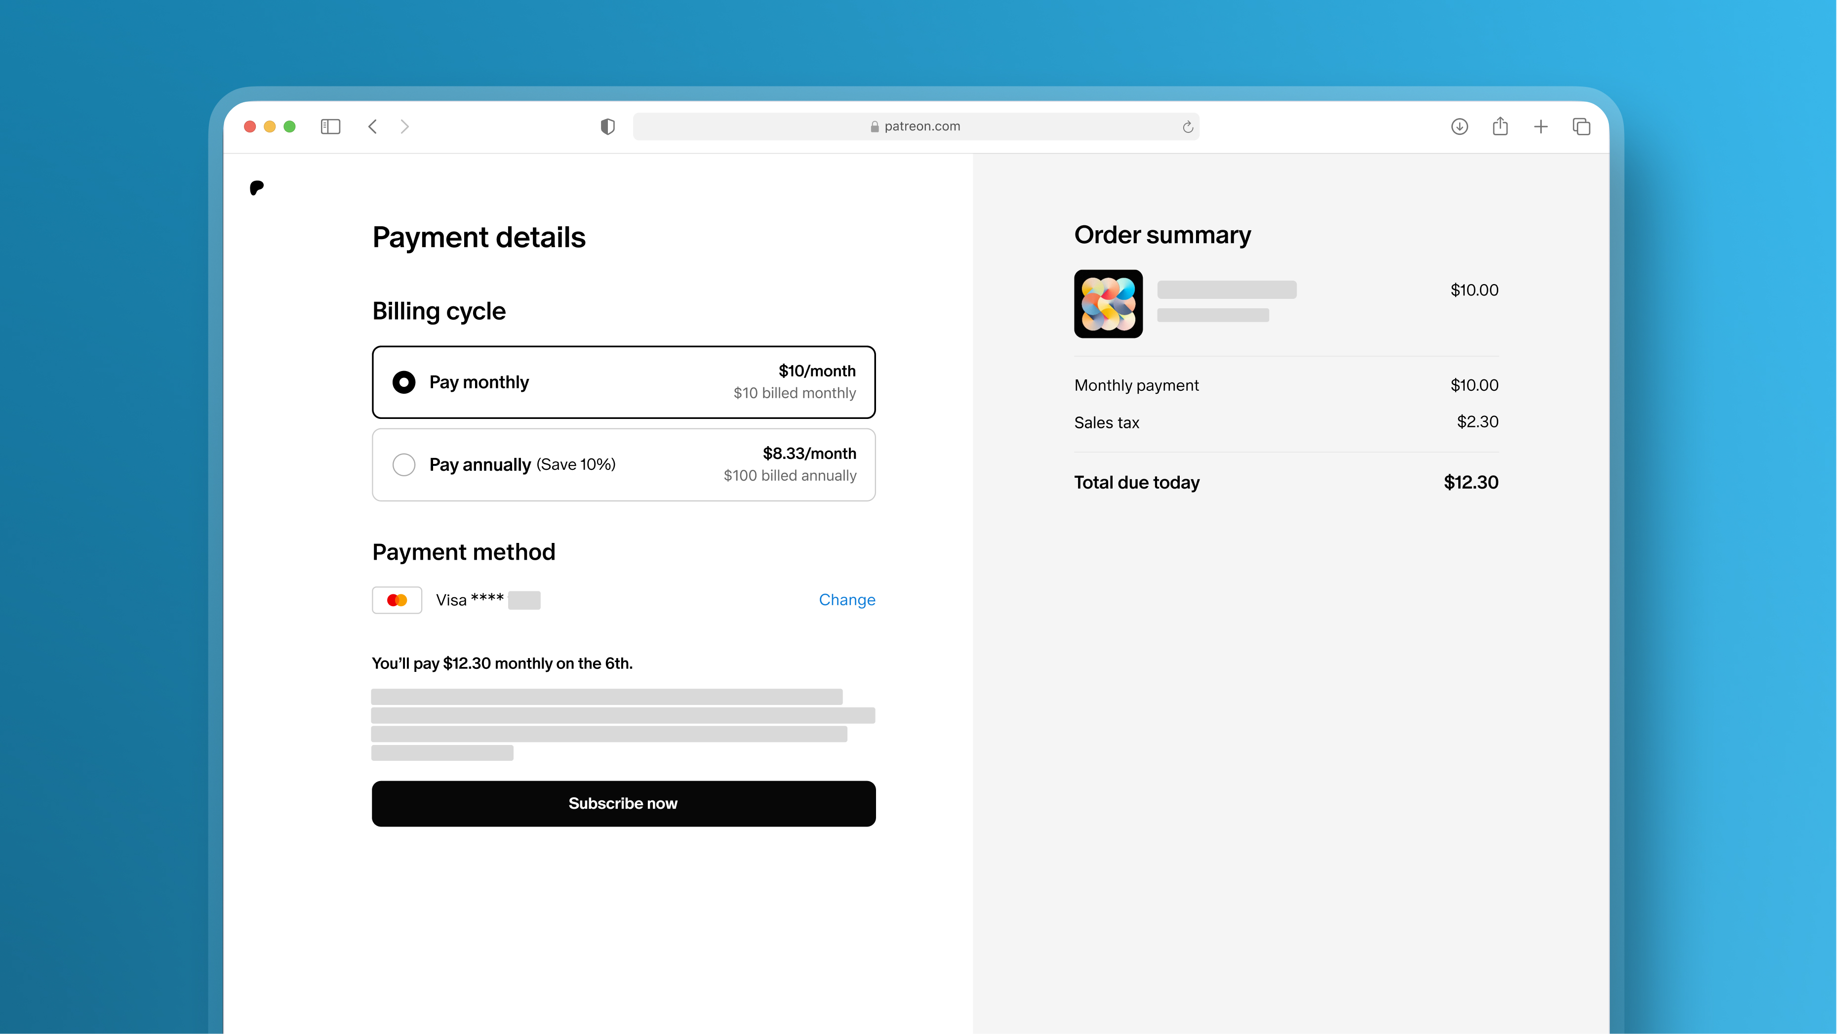
Task: Go forward with the right chevron
Action: [404, 126]
